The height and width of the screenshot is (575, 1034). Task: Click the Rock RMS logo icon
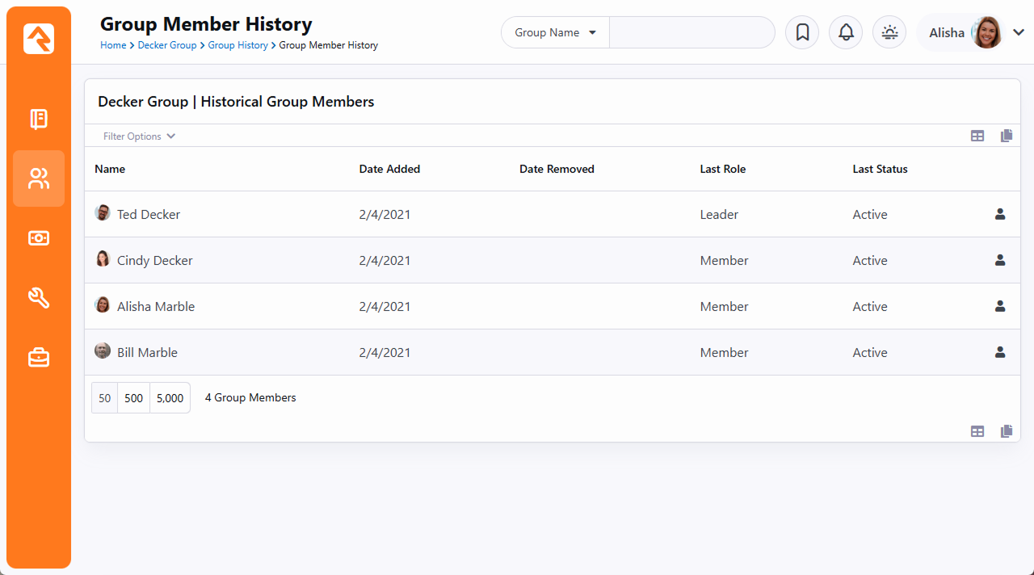click(39, 39)
